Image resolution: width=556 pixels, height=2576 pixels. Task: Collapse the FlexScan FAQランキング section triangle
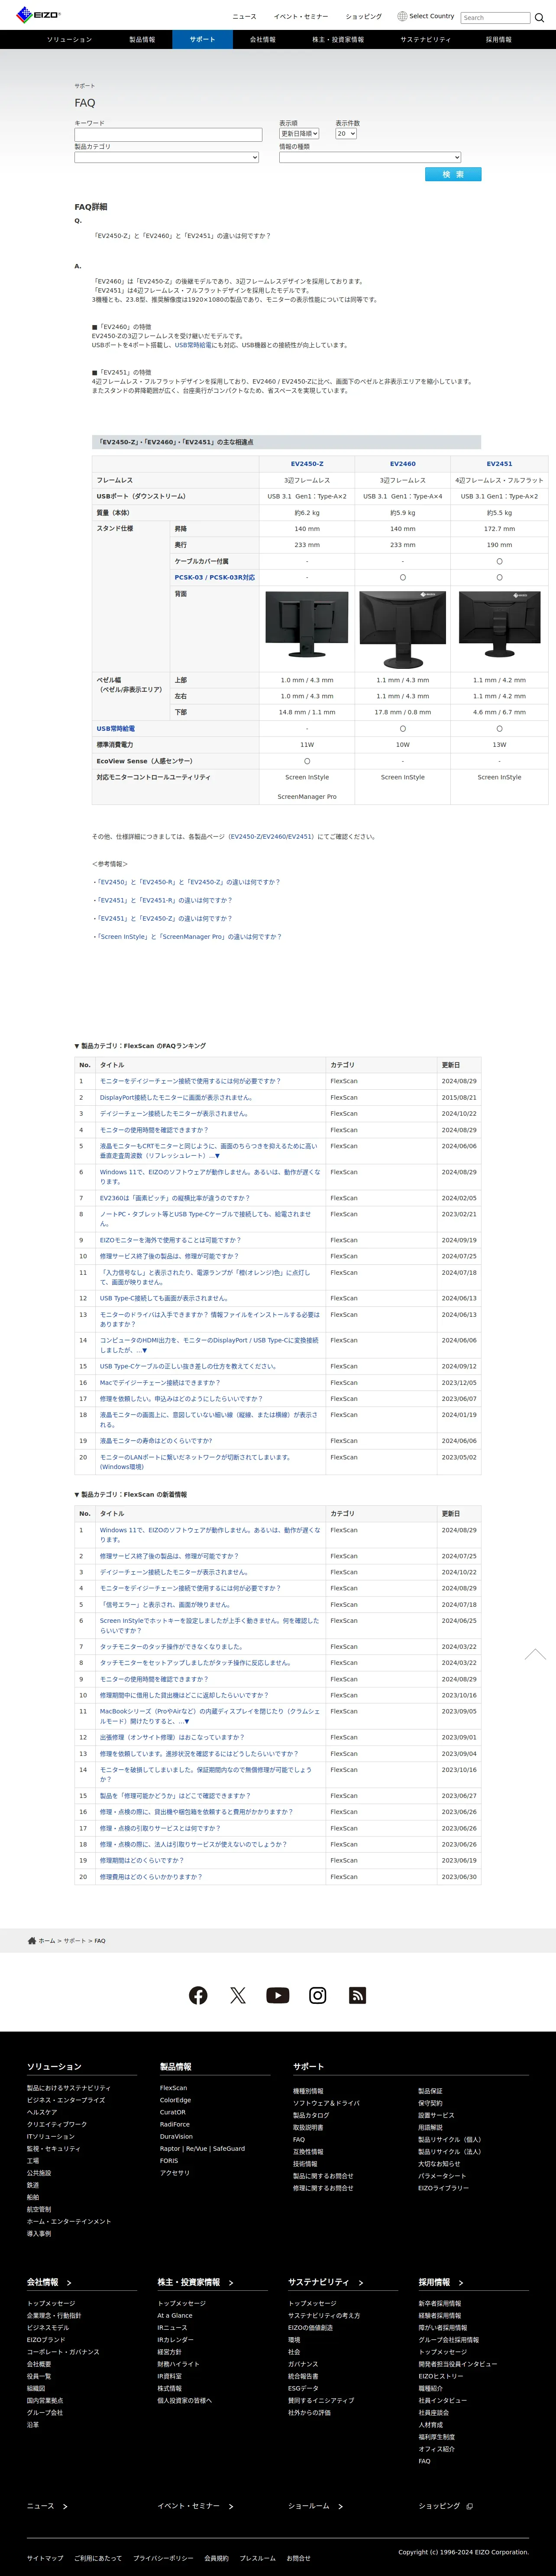point(77,1046)
